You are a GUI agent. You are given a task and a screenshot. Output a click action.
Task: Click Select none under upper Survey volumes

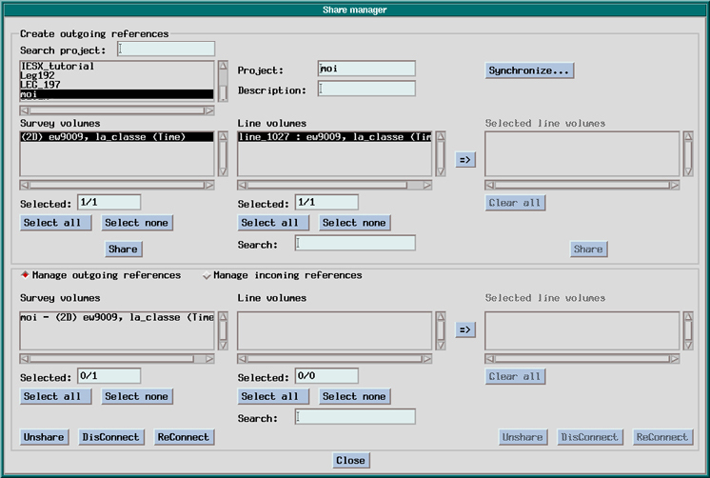coord(137,223)
